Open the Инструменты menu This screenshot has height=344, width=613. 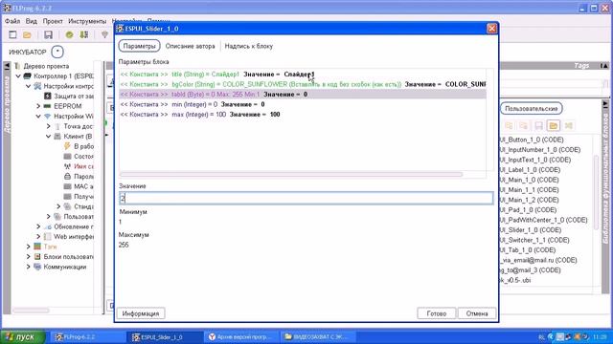pyautogui.click(x=87, y=21)
